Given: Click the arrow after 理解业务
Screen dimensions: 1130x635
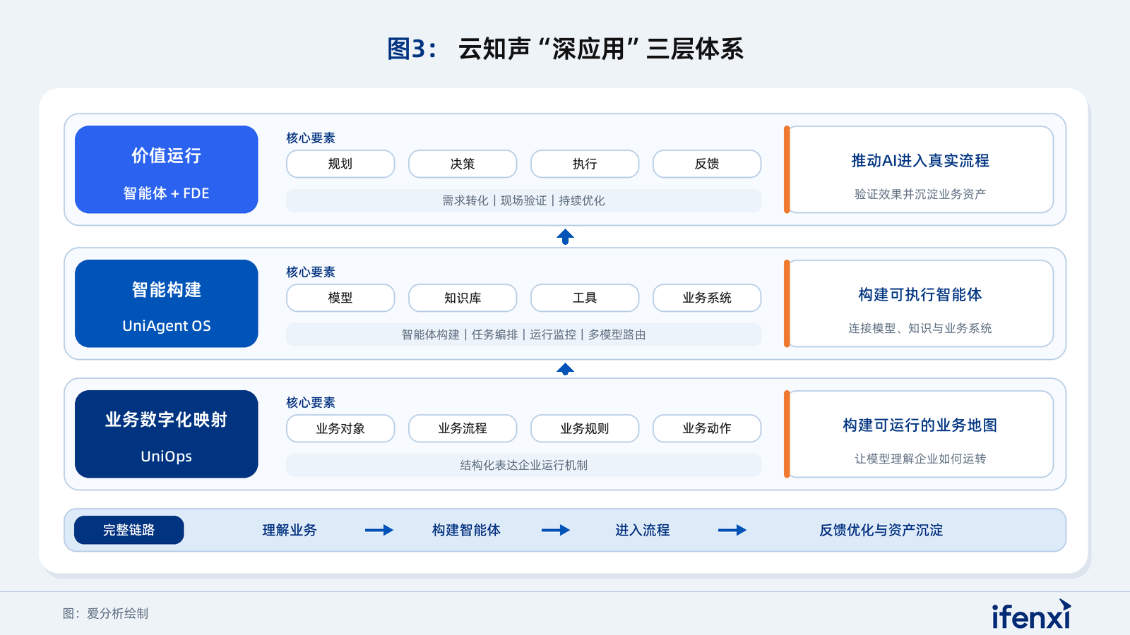Looking at the screenshot, I should coord(379,530).
